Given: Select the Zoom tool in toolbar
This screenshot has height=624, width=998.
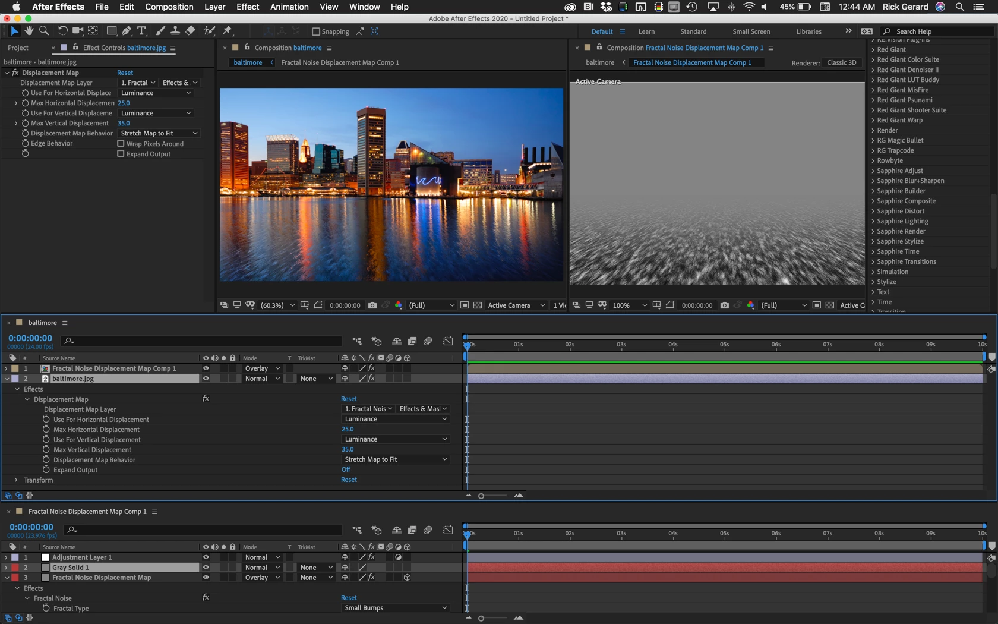Looking at the screenshot, I should [44, 31].
